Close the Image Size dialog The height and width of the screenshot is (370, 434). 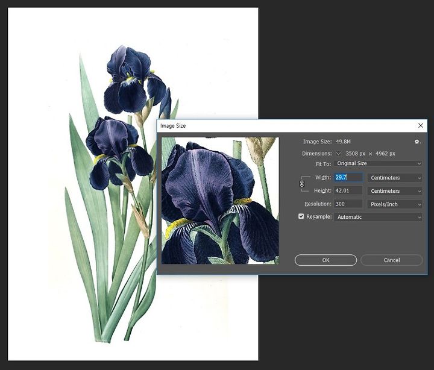[x=421, y=125]
